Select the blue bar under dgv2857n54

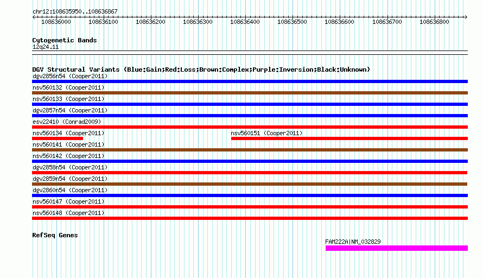coord(250,116)
